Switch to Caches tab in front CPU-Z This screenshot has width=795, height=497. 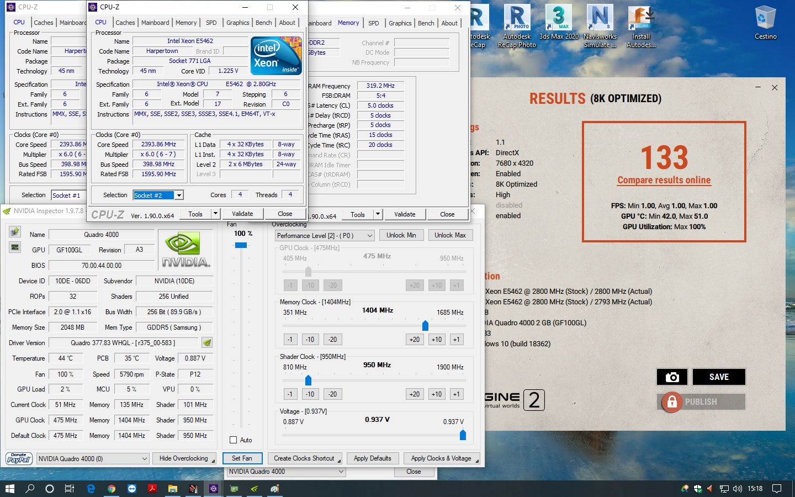click(125, 23)
